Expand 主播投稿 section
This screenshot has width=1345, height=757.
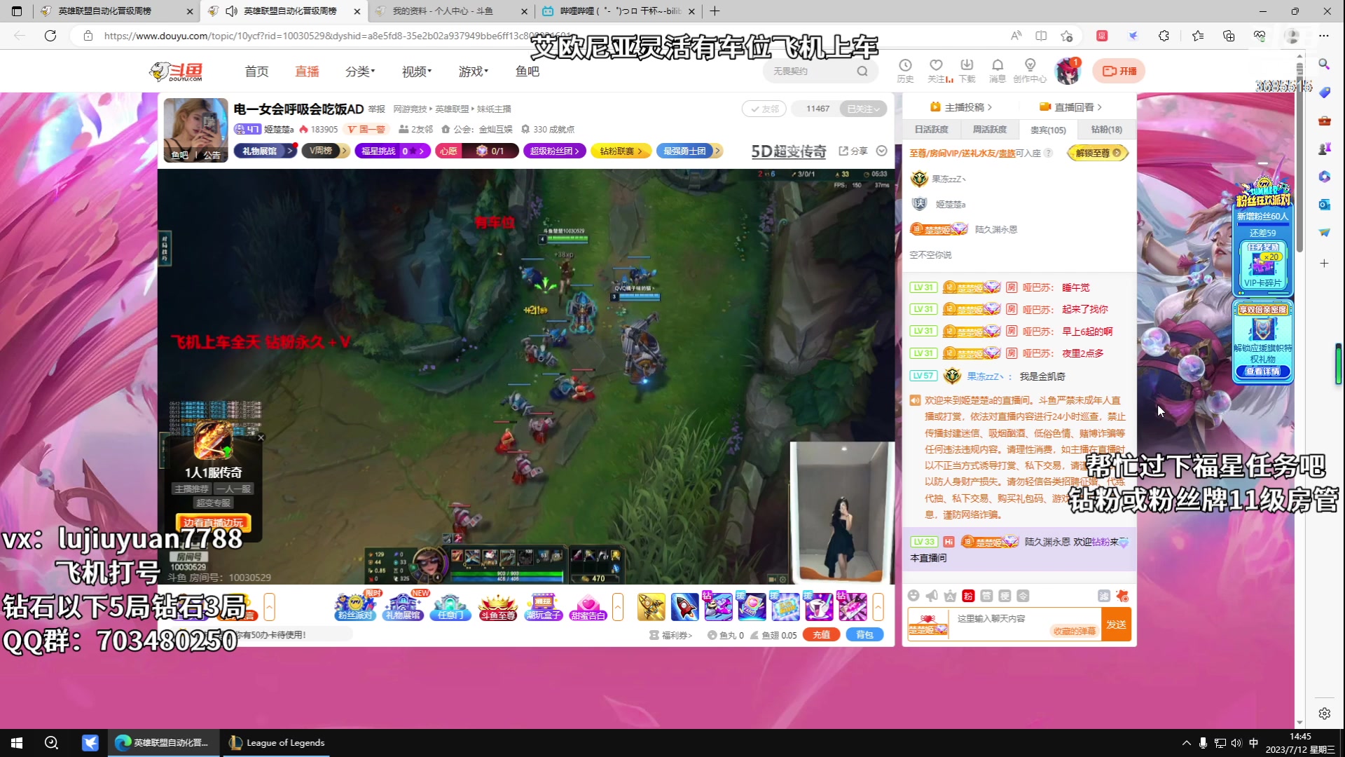(x=961, y=107)
